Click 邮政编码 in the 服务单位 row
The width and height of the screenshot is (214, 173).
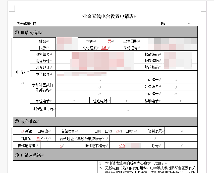[151, 54]
